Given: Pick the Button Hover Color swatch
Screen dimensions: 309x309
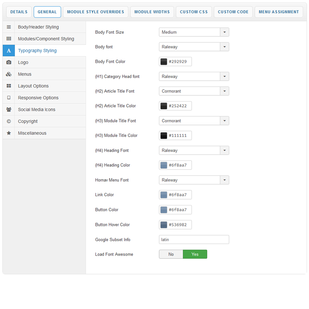Looking at the screenshot, I should (x=164, y=225).
